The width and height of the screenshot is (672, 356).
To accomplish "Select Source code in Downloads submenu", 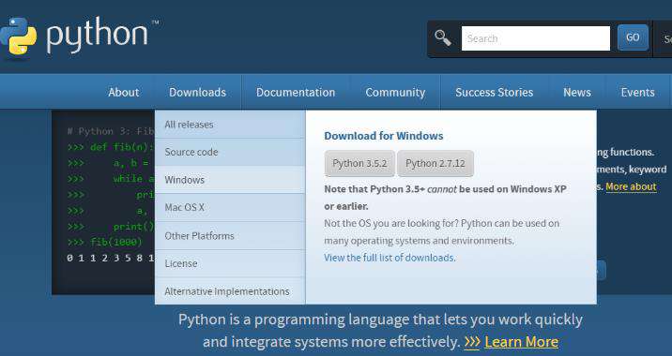I will pyautogui.click(x=230, y=153).
